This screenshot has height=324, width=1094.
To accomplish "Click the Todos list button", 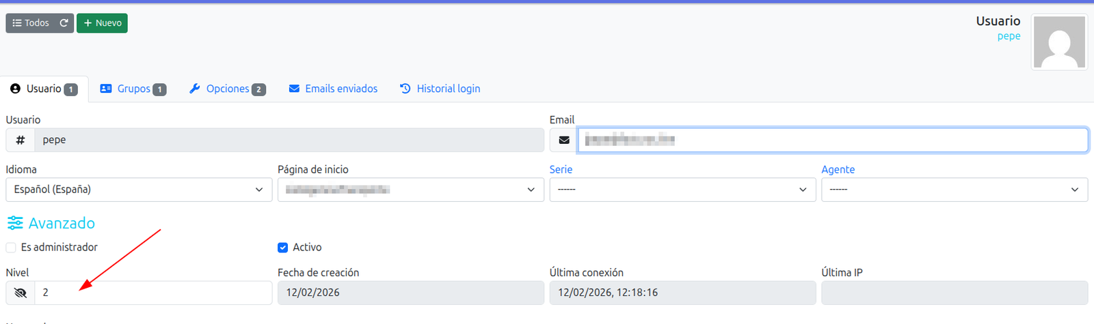I will point(31,23).
